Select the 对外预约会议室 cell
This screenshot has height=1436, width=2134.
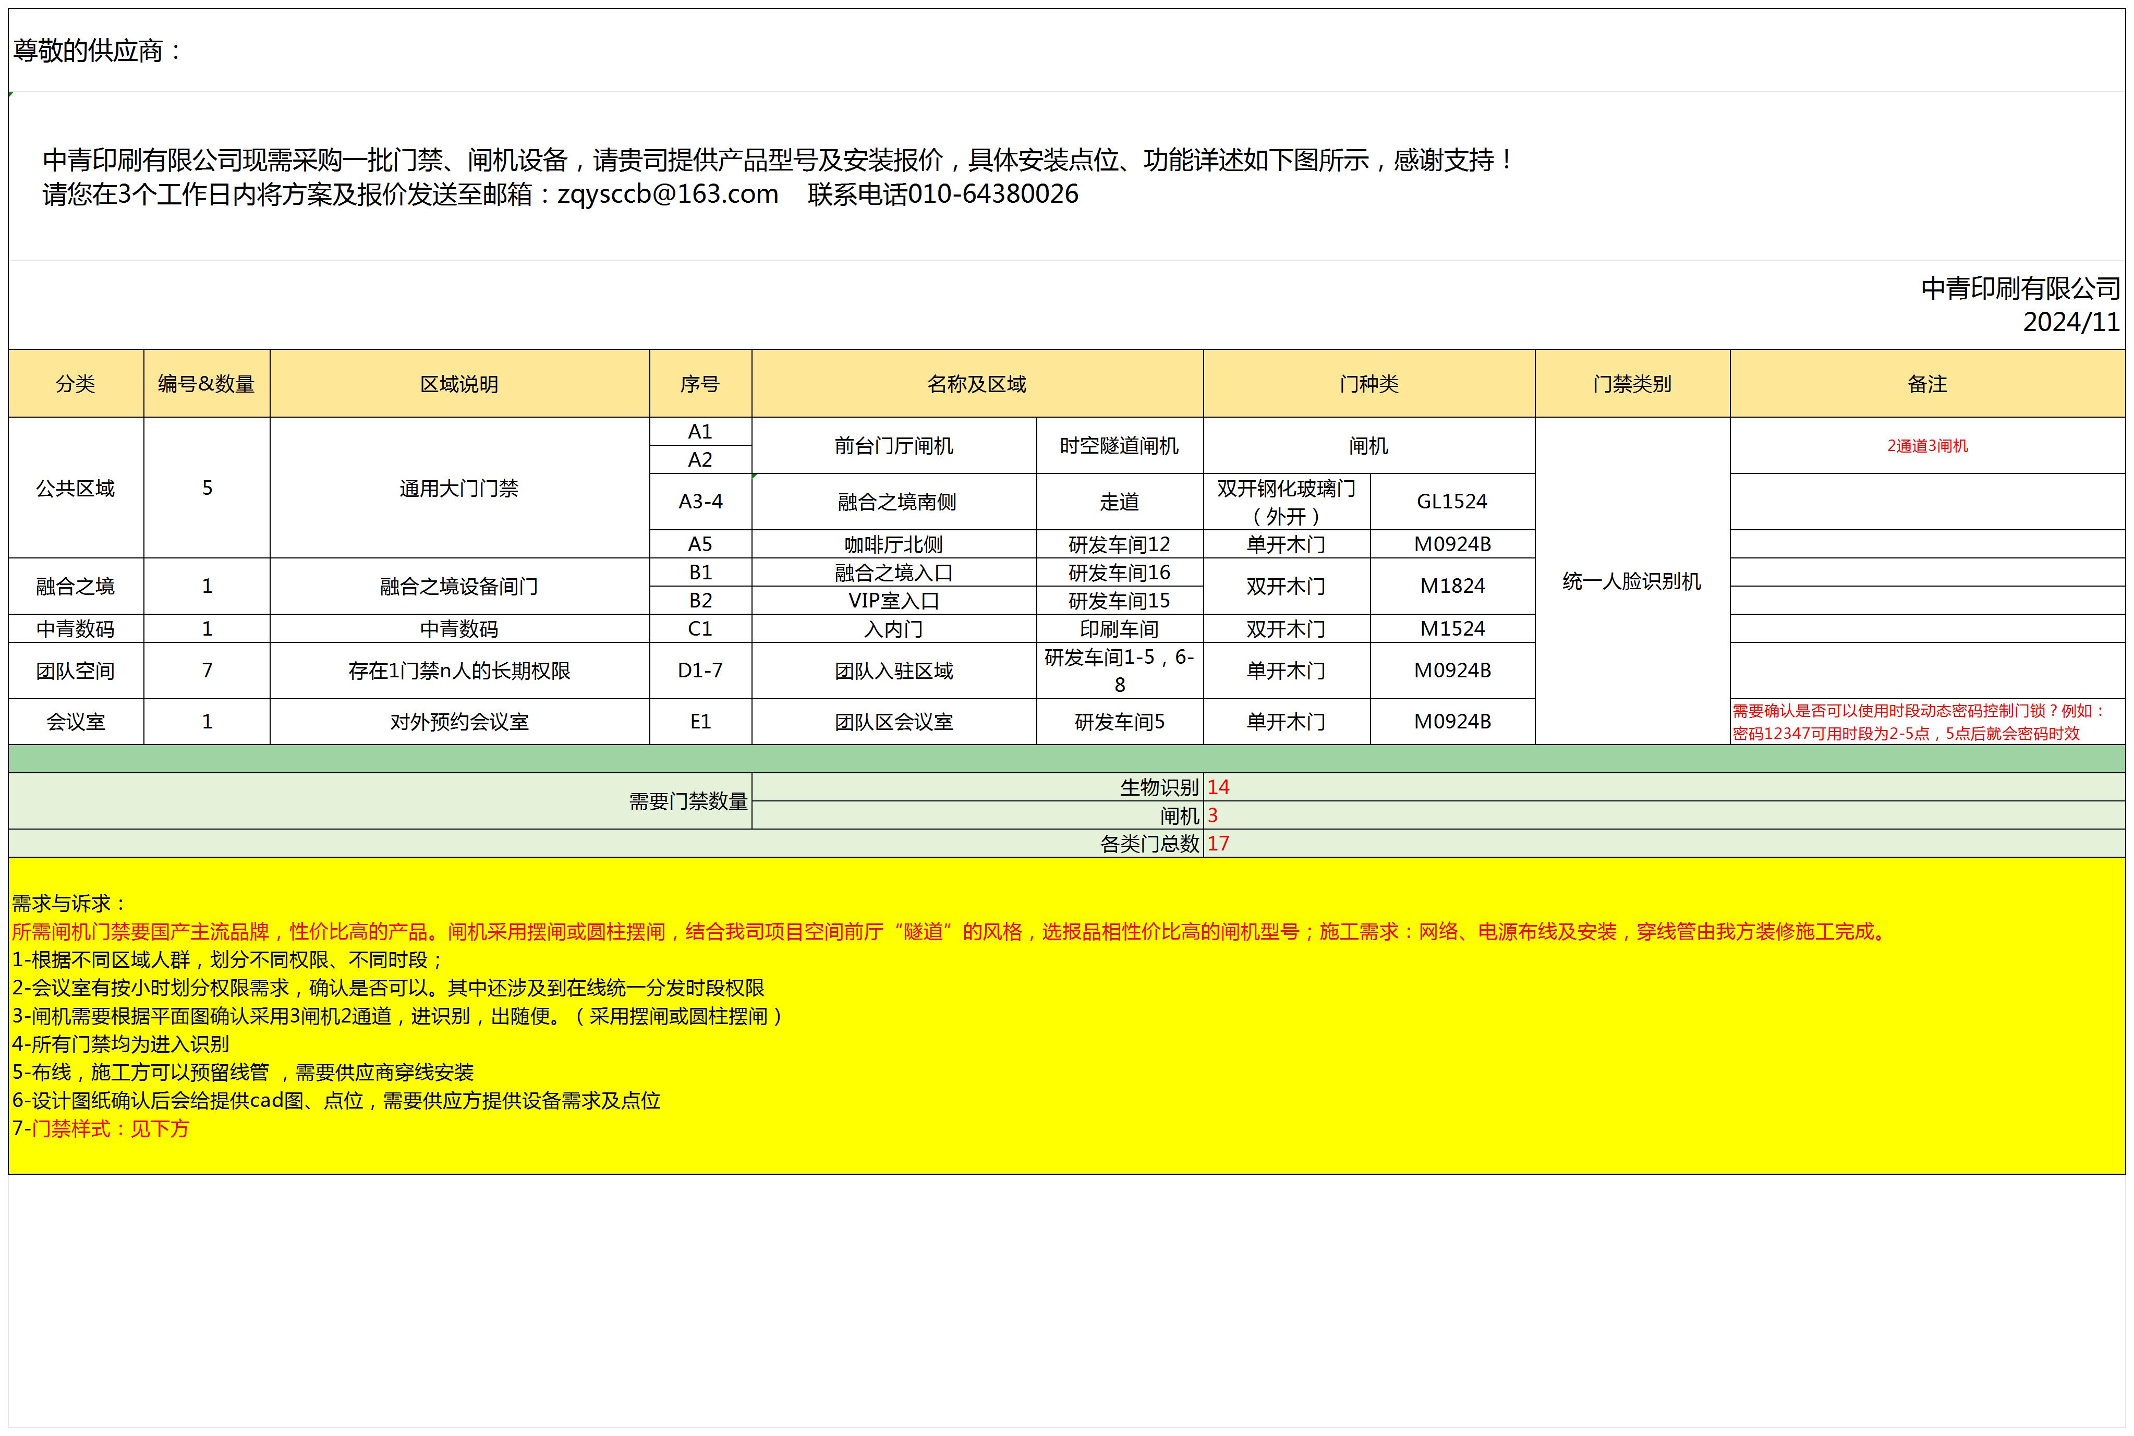pos(460,722)
